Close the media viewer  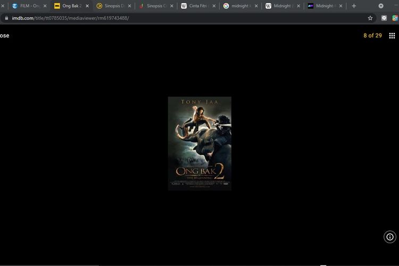click(4, 36)
